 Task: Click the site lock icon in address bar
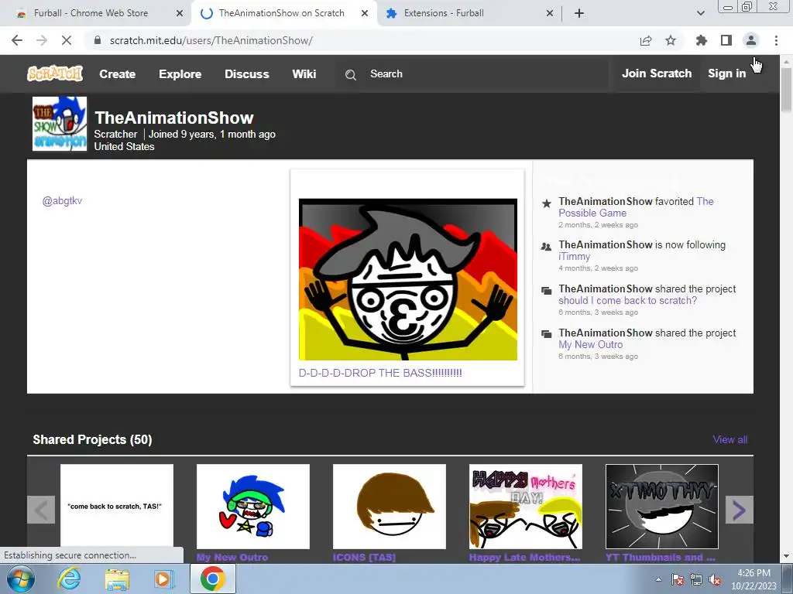click(97, 40)
